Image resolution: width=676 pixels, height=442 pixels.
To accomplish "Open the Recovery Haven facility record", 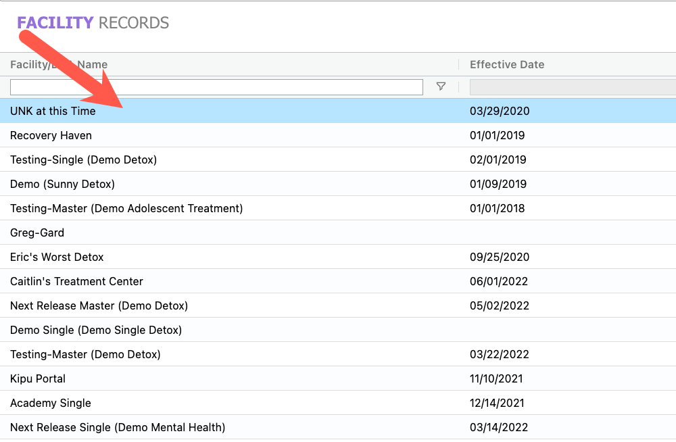I will 51,136.
